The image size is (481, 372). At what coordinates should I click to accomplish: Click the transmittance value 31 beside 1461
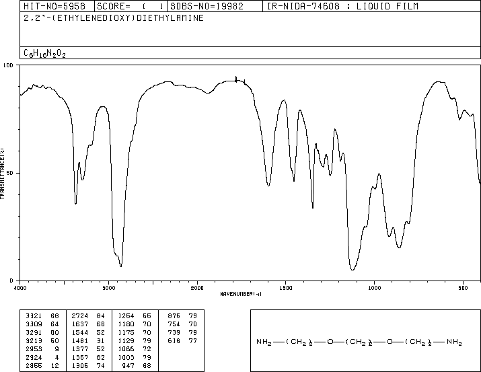pyautogui.click(x=101, y=340)
